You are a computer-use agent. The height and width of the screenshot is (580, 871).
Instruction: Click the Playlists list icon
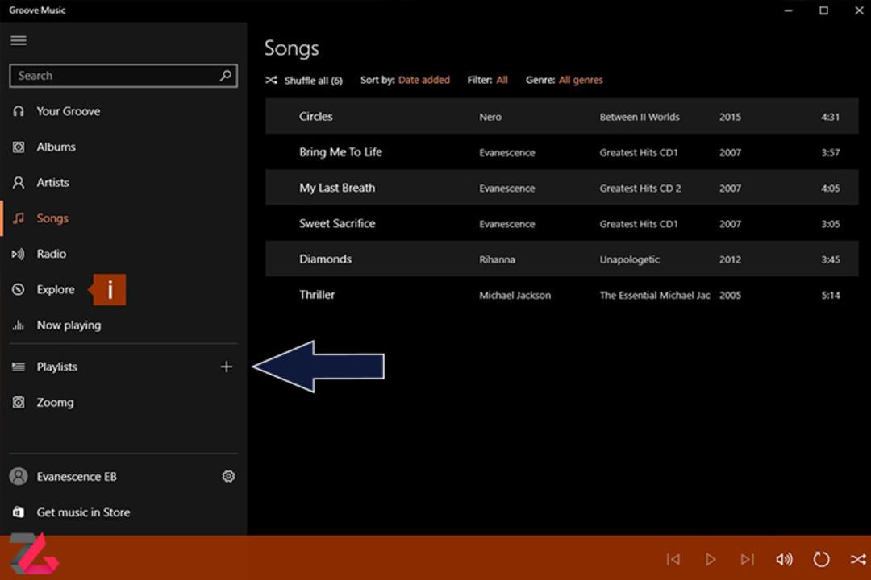point(19,367)
